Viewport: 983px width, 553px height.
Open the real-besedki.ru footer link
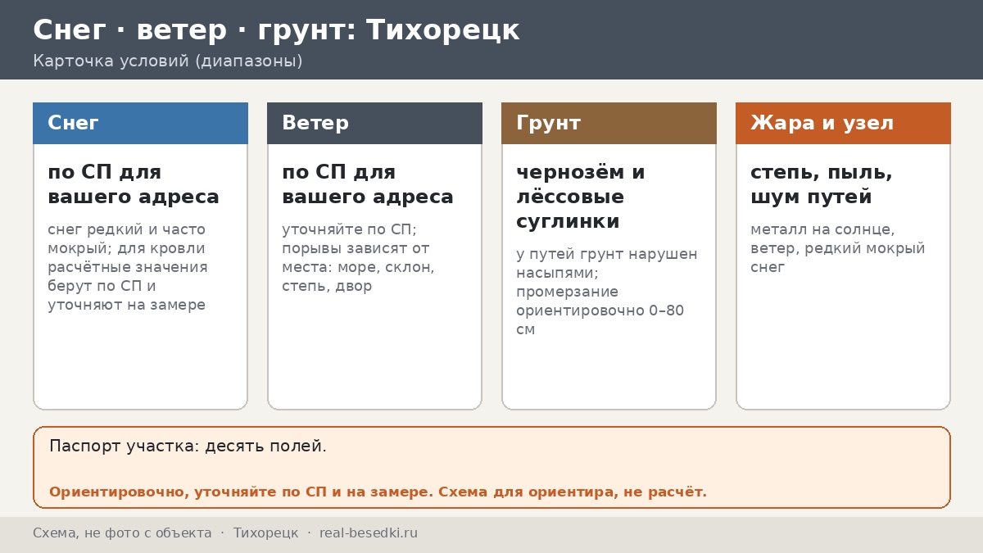[369, 533]
